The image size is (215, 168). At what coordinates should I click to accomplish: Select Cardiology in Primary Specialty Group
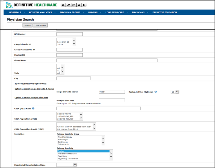point(63,142)
